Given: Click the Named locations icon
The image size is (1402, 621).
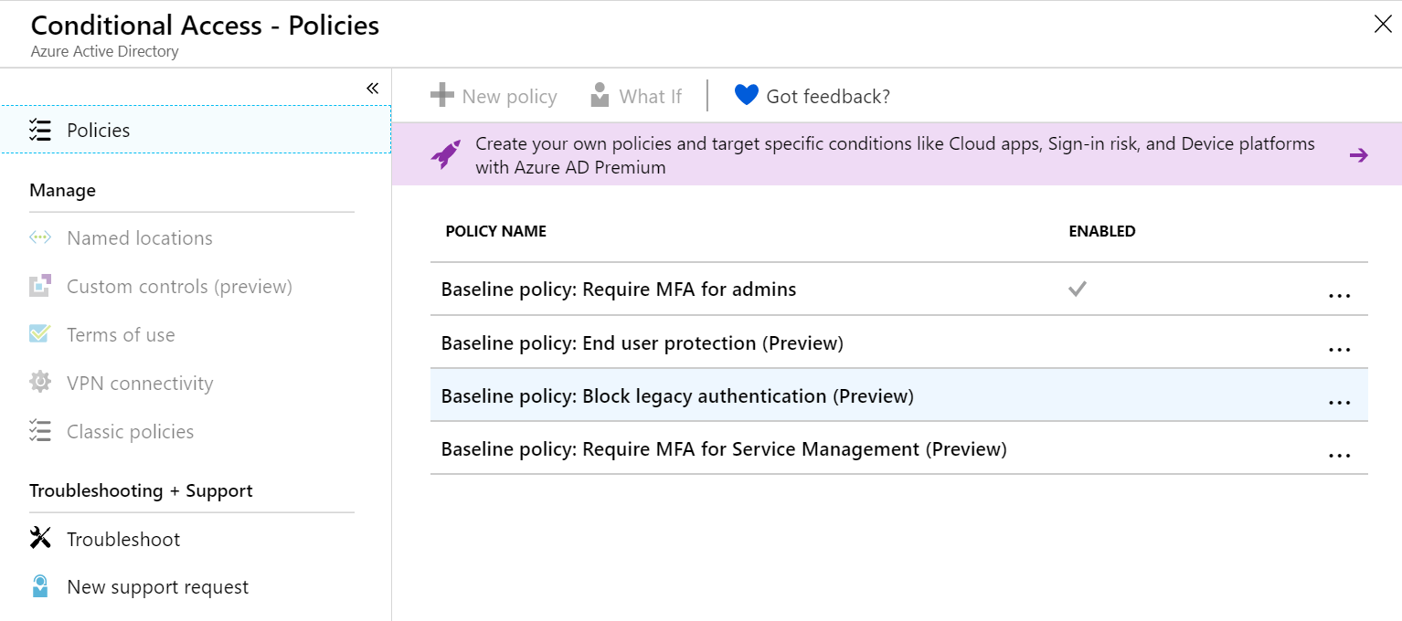Looking at the screenshot, I should click(39, 238).
